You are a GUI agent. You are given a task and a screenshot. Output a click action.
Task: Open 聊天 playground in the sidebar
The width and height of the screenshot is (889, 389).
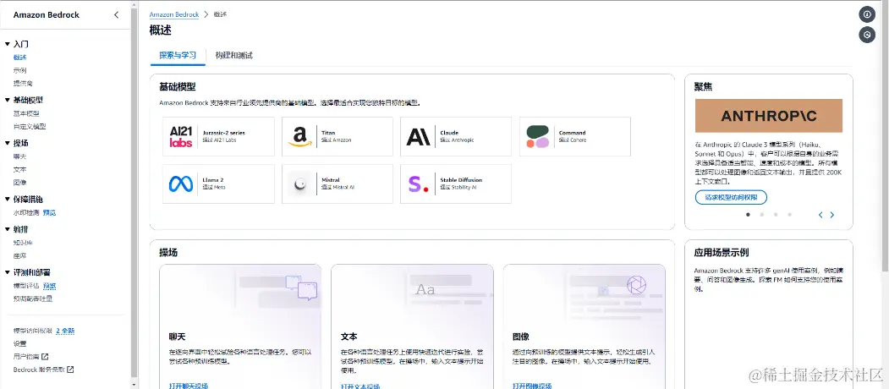pyautogui.click(x=19, y=156)
